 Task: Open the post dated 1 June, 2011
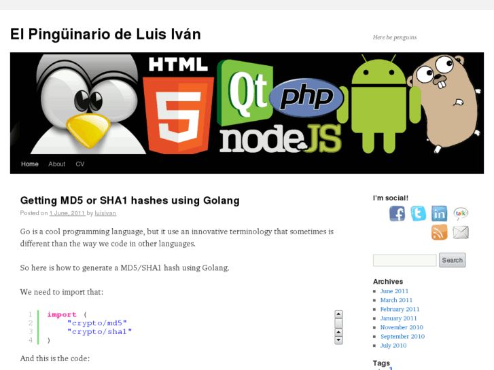pos(67,213)
